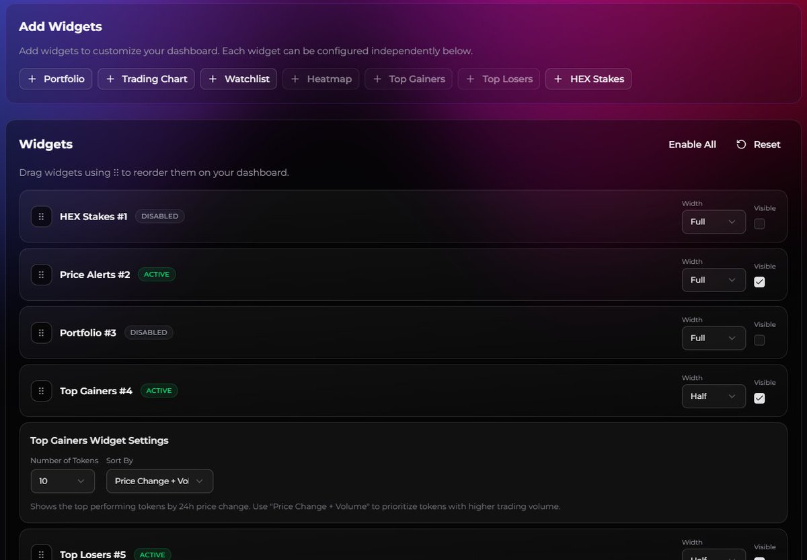Open the Width dropdown for Portfolio #3

coord(714,338)
